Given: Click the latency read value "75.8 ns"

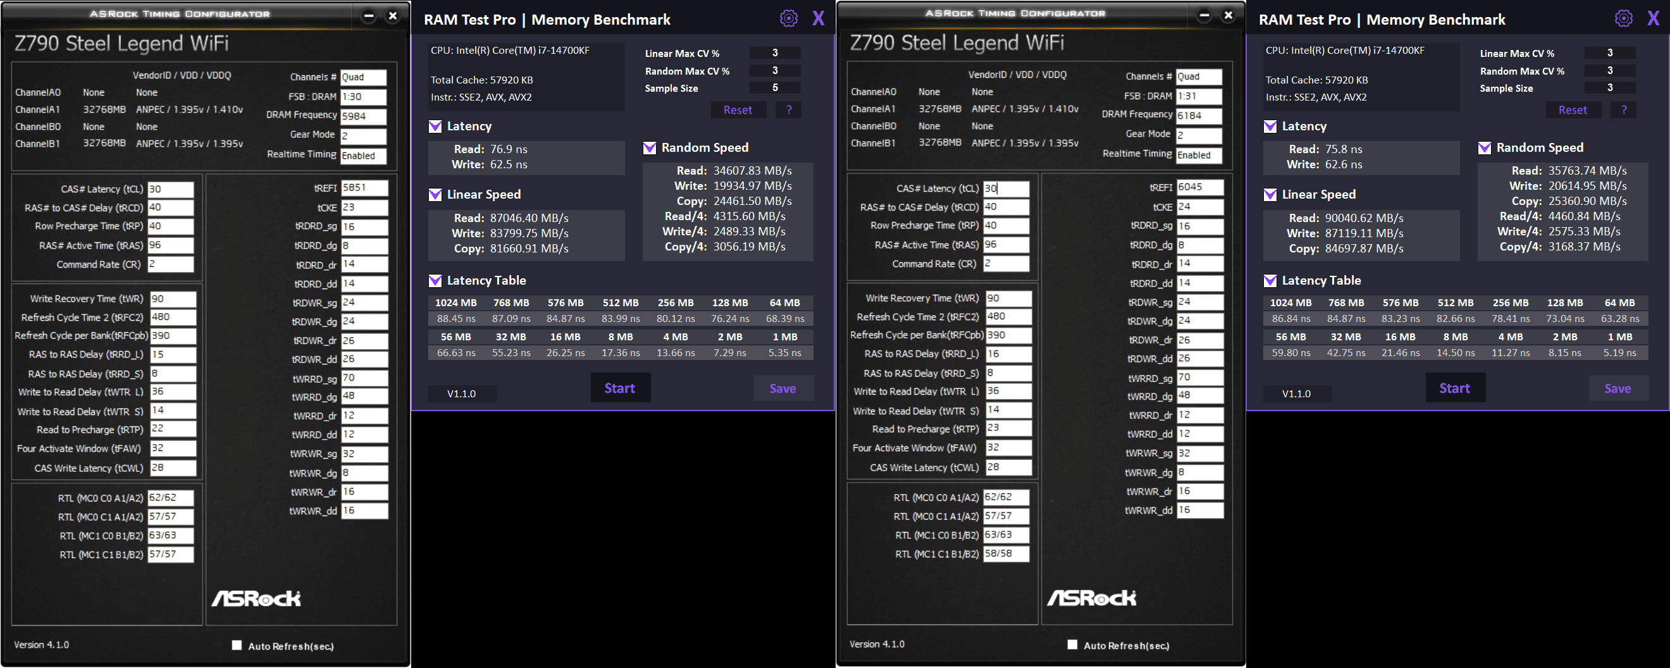Looking at the screenshot, I should pos(1344,149).
